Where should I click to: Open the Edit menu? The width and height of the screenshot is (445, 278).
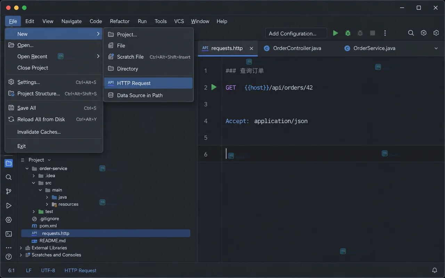coord(30,21)
